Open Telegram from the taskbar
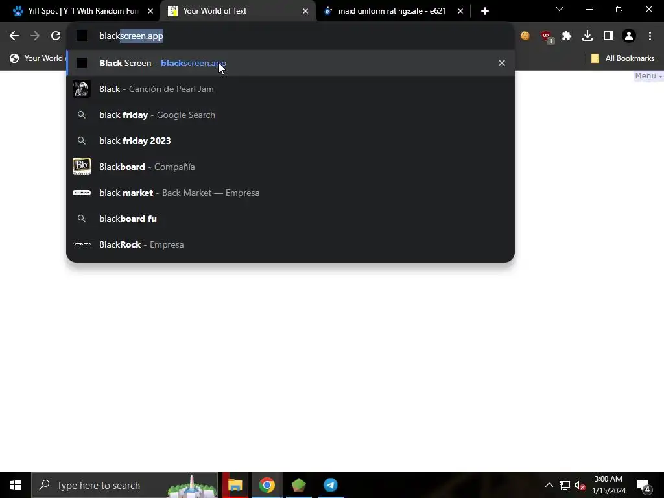The image size is (664, 498). [330, 485]
